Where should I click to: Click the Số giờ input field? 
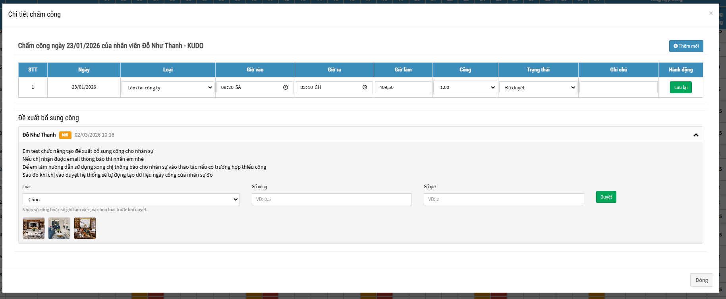pyautogui.click(x=504, y=199)
